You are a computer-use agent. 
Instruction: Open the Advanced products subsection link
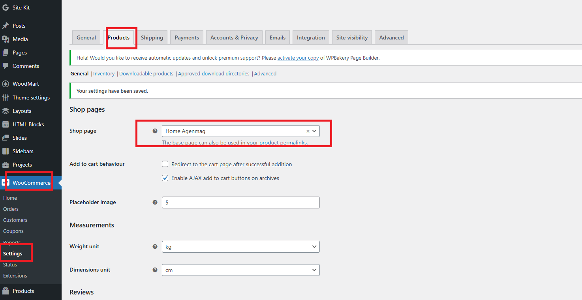coord(265,73)
